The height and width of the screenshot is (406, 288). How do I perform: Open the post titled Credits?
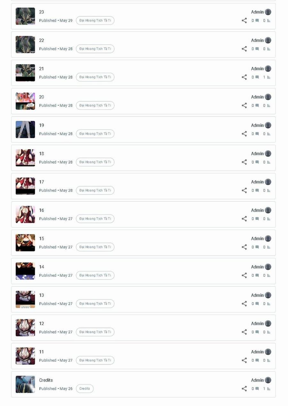46,380
